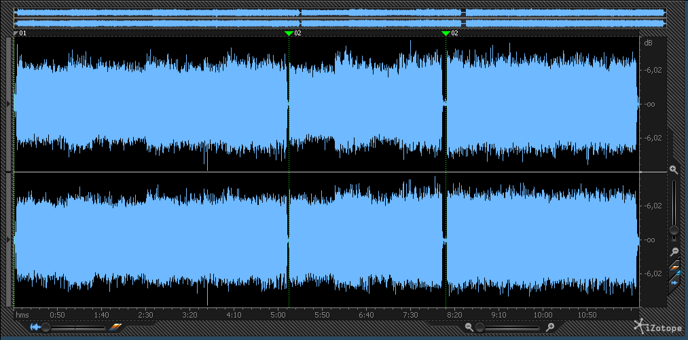Select the first green 02 marker
This screenshot has width=688, height=340.
(289, 33)
